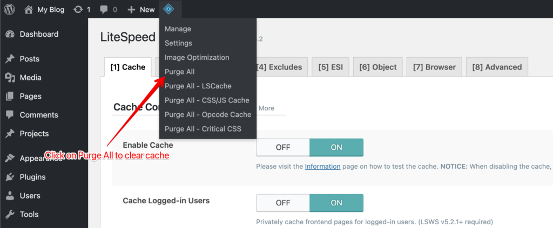Click the Comments sidebar bubble icon

(10, 115)
